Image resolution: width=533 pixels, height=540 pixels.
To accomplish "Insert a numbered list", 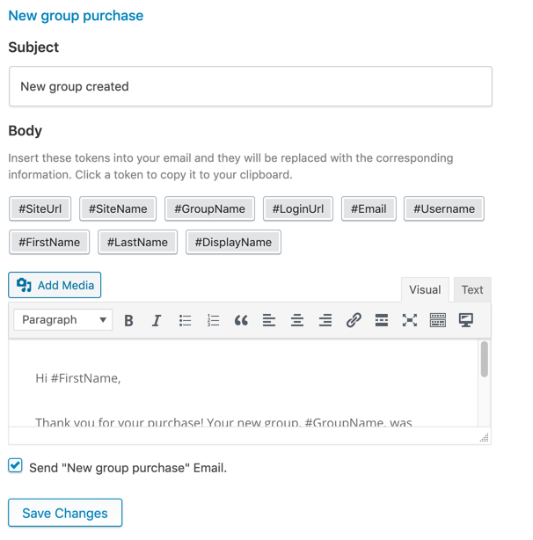I will (x=213, y=320).
